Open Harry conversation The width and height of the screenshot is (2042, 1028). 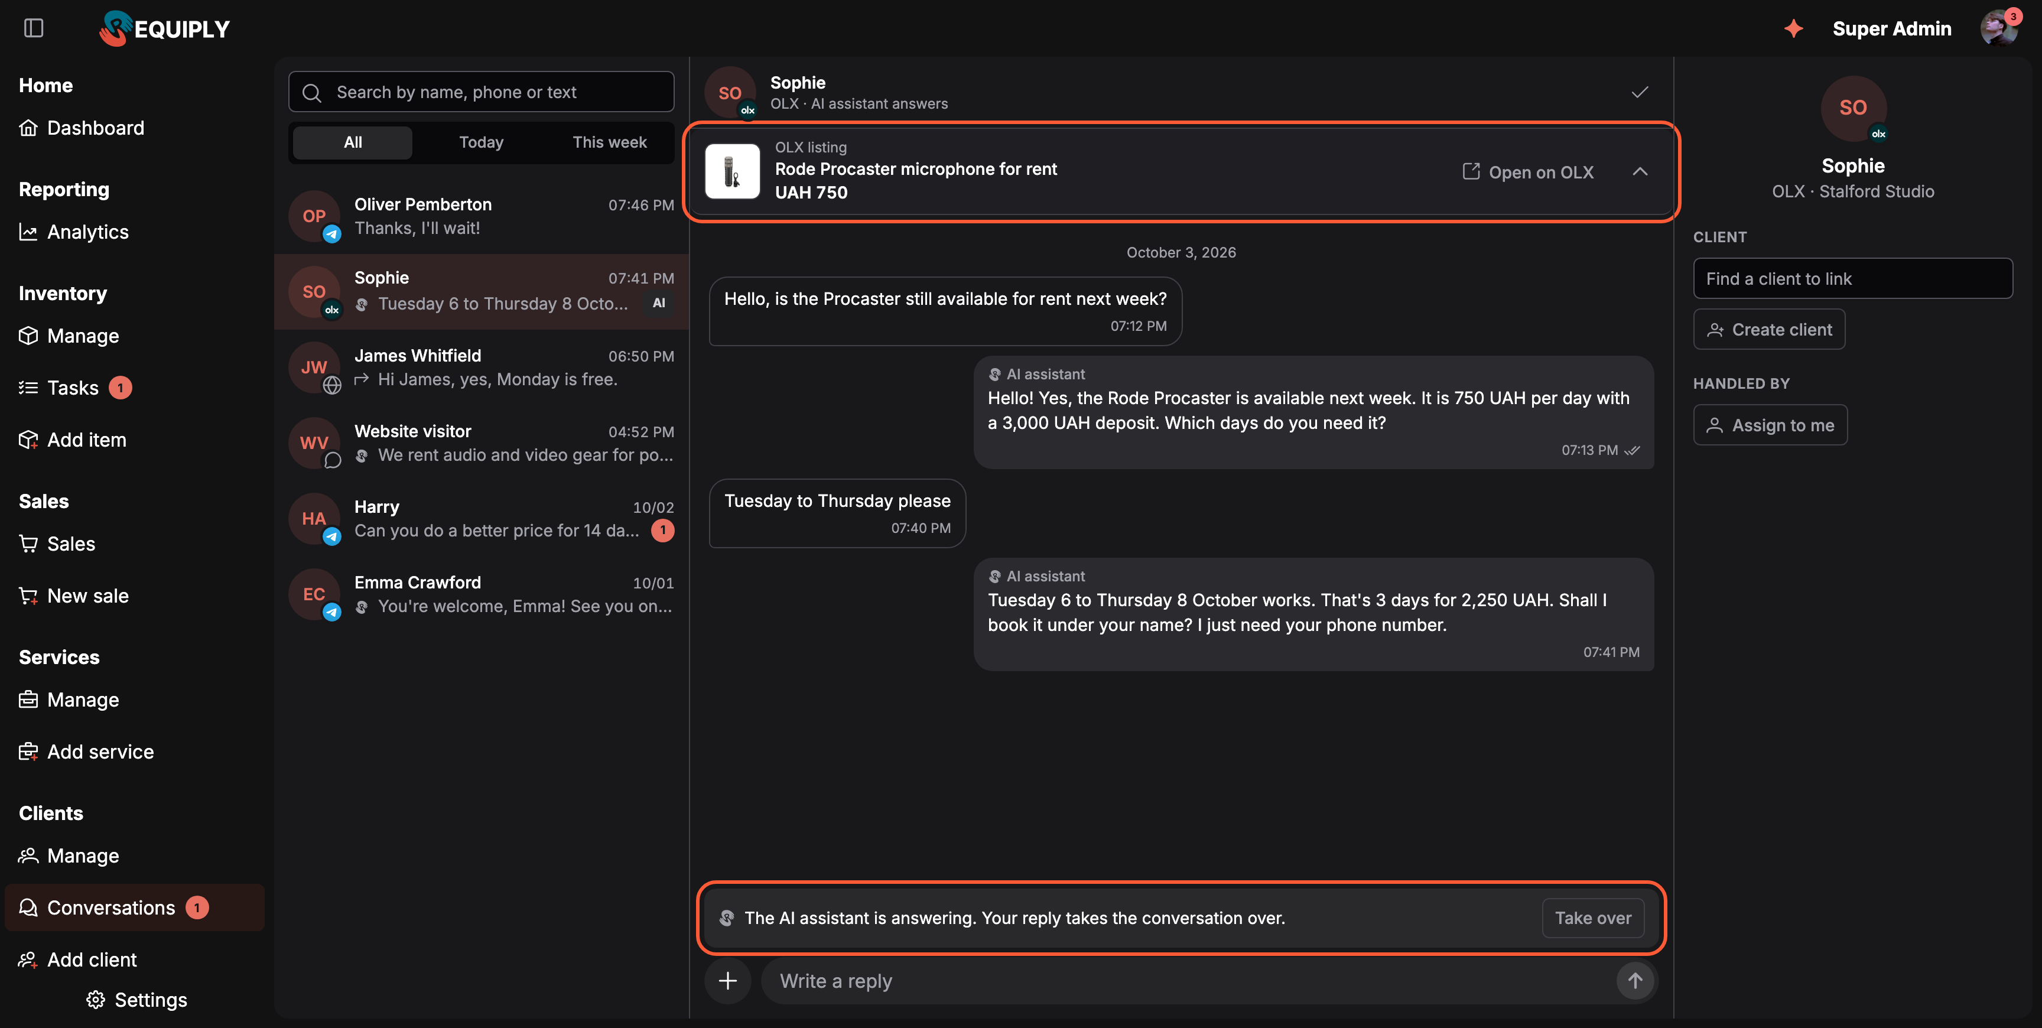point(481,519)
